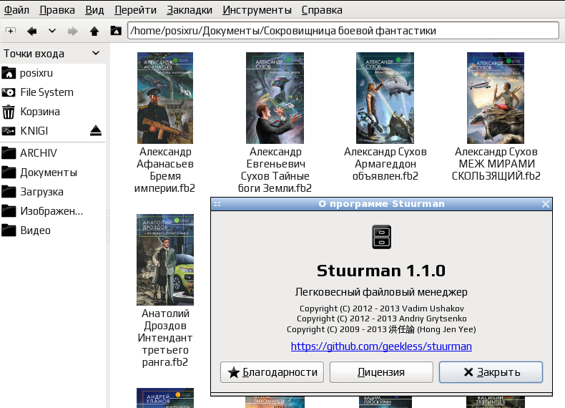The width and height of the screenshot is (565, 408).
Task: Select the МЕЖ МИРАМИ СКОЛЬЗЯЩИЙ book cover
Action: [496, 98]
